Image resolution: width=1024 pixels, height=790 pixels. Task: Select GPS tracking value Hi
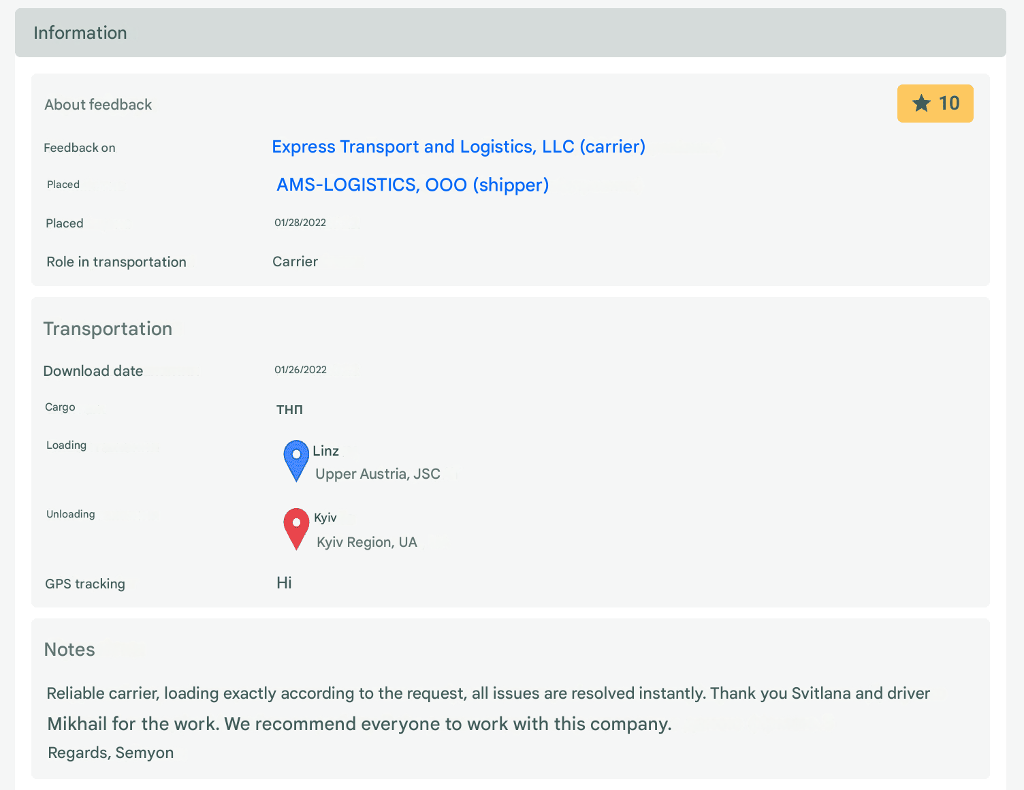click(x=284, y=582)
